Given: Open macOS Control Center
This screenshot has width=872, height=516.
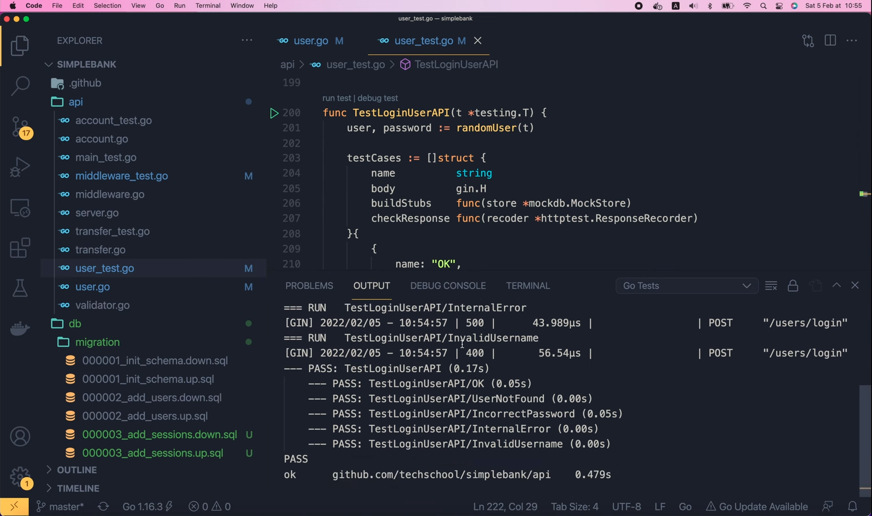Looking at the screenshot, I should coord(779,6).
